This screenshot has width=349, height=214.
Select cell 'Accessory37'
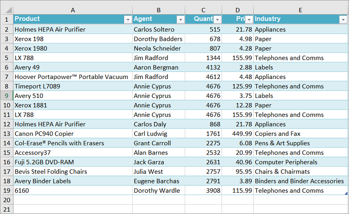[x=73, y=153]
